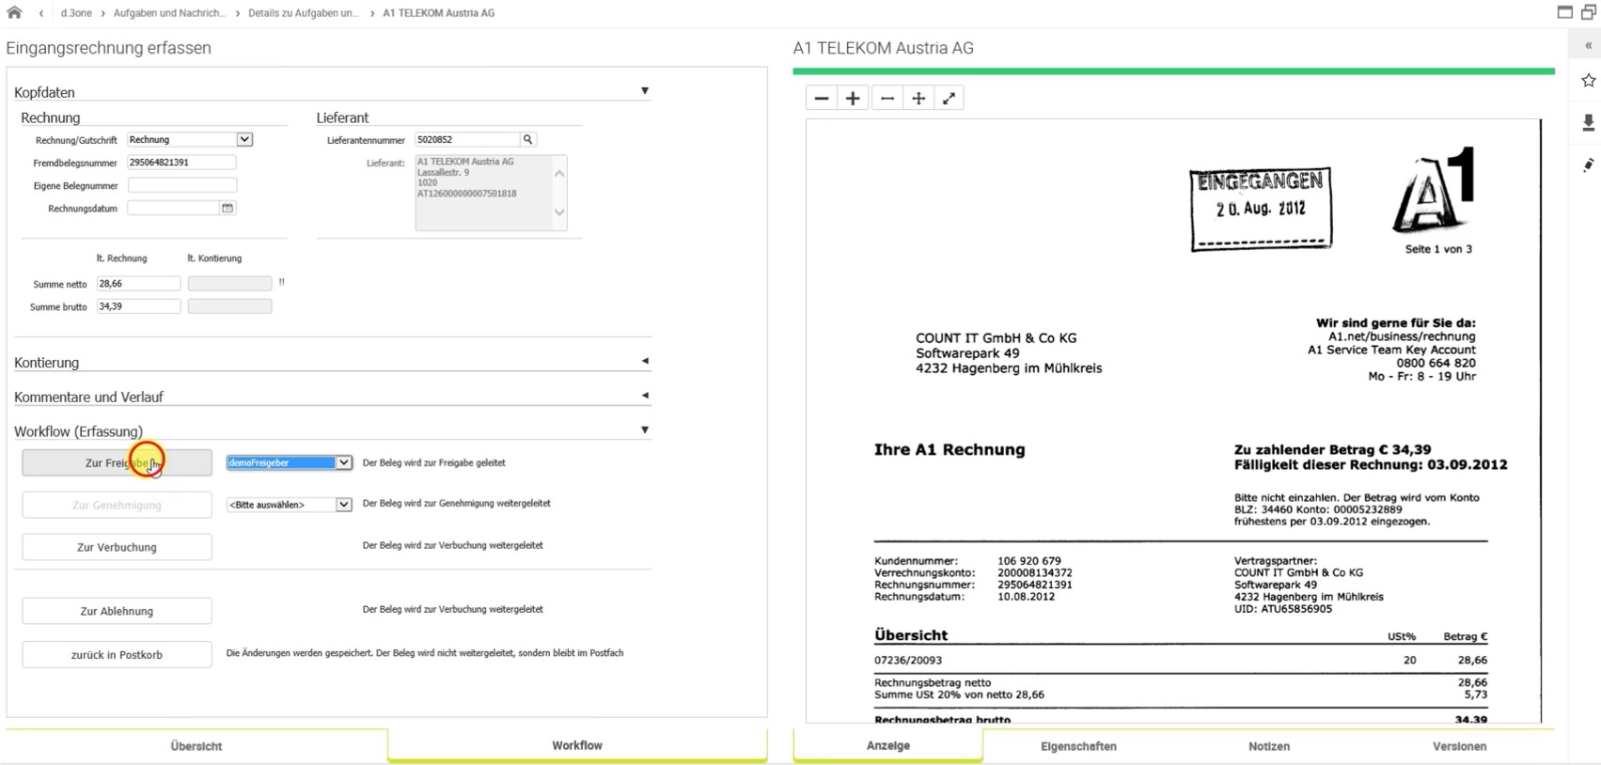Mark the document as favorite with star
Image resolution: width=1601 pixels, height=765 pixels.
(x=1589, y=81)
